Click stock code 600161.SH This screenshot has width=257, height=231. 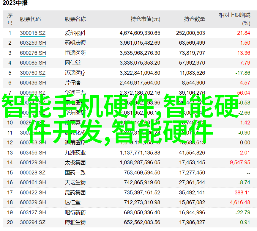pos(33,182)
